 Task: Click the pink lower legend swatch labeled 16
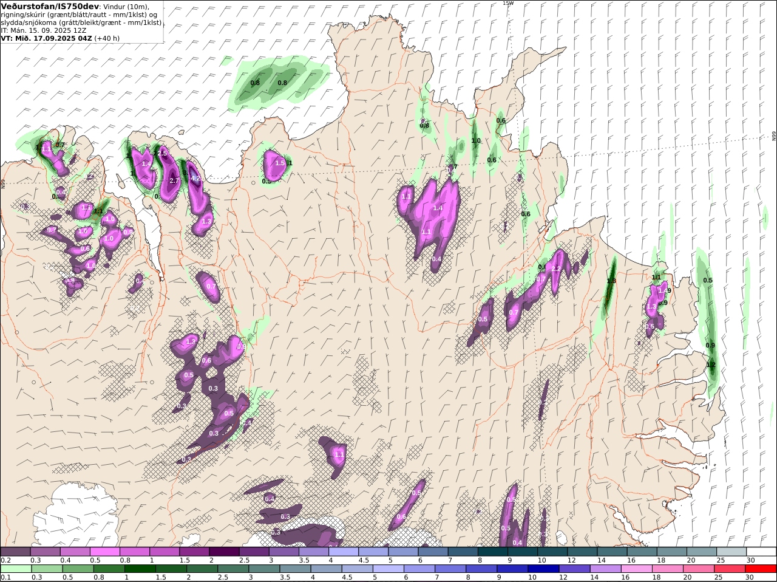(x=636, y=569)
